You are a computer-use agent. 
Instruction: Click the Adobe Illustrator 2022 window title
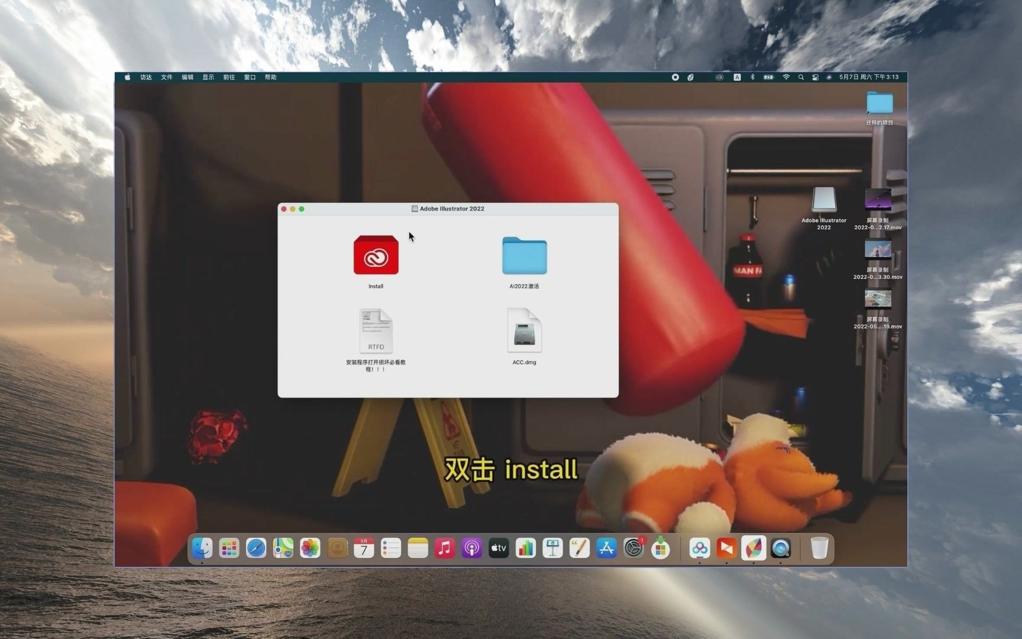452,209
